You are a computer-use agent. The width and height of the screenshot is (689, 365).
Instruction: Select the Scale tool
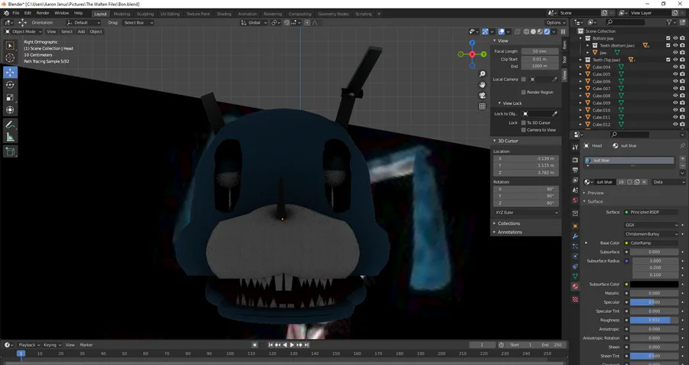tap(10, 97)
